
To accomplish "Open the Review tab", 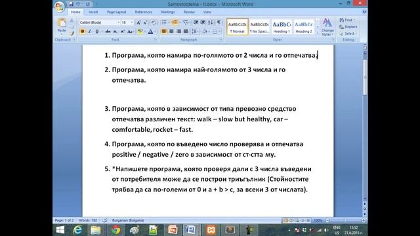I will click(189, 12).
